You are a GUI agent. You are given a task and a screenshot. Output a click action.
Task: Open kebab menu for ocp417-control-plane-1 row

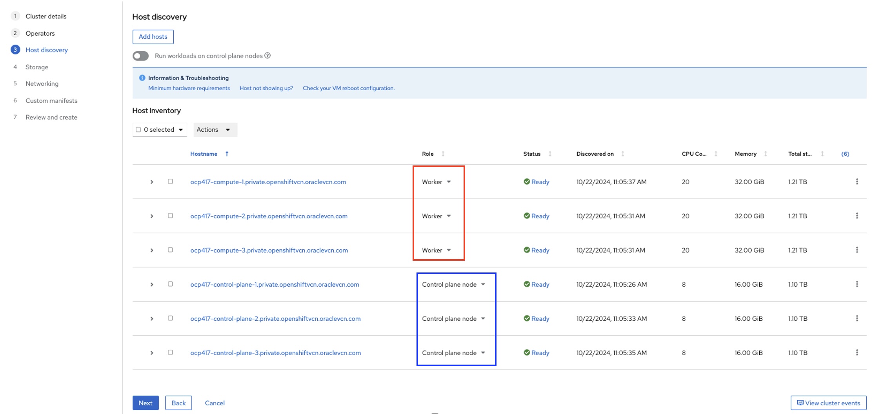[x=857, y=284]
